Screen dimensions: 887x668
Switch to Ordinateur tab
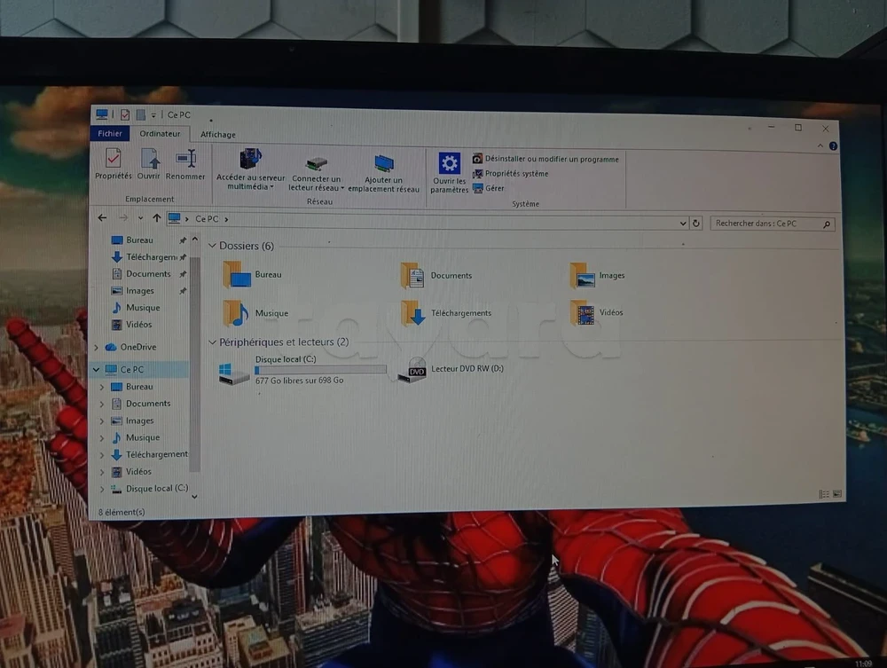pos(160,134)
